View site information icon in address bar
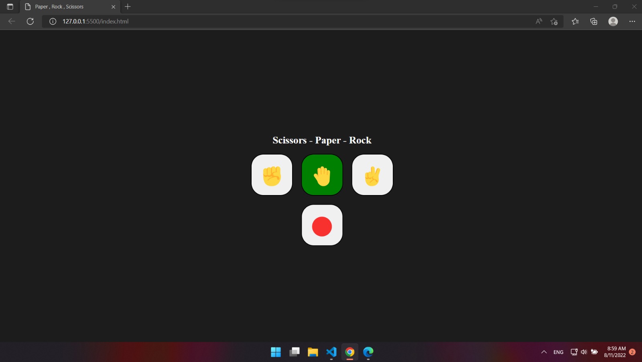The height and width of the screenshot is (362, 642). pos(53,21)
